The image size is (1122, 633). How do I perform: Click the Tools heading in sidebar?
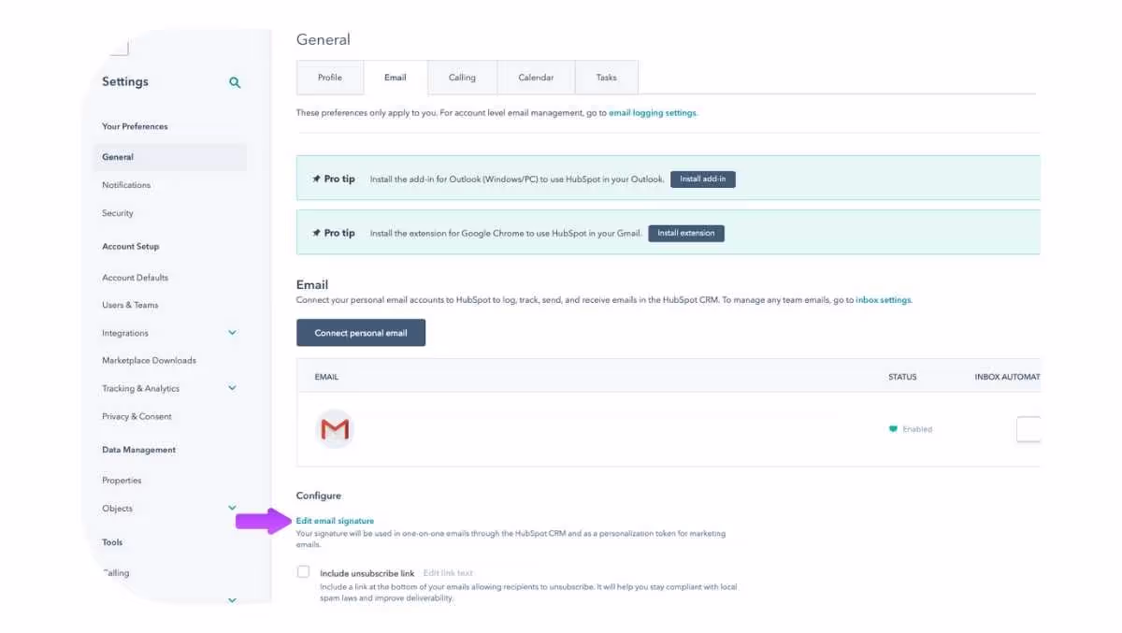point(112,542)
